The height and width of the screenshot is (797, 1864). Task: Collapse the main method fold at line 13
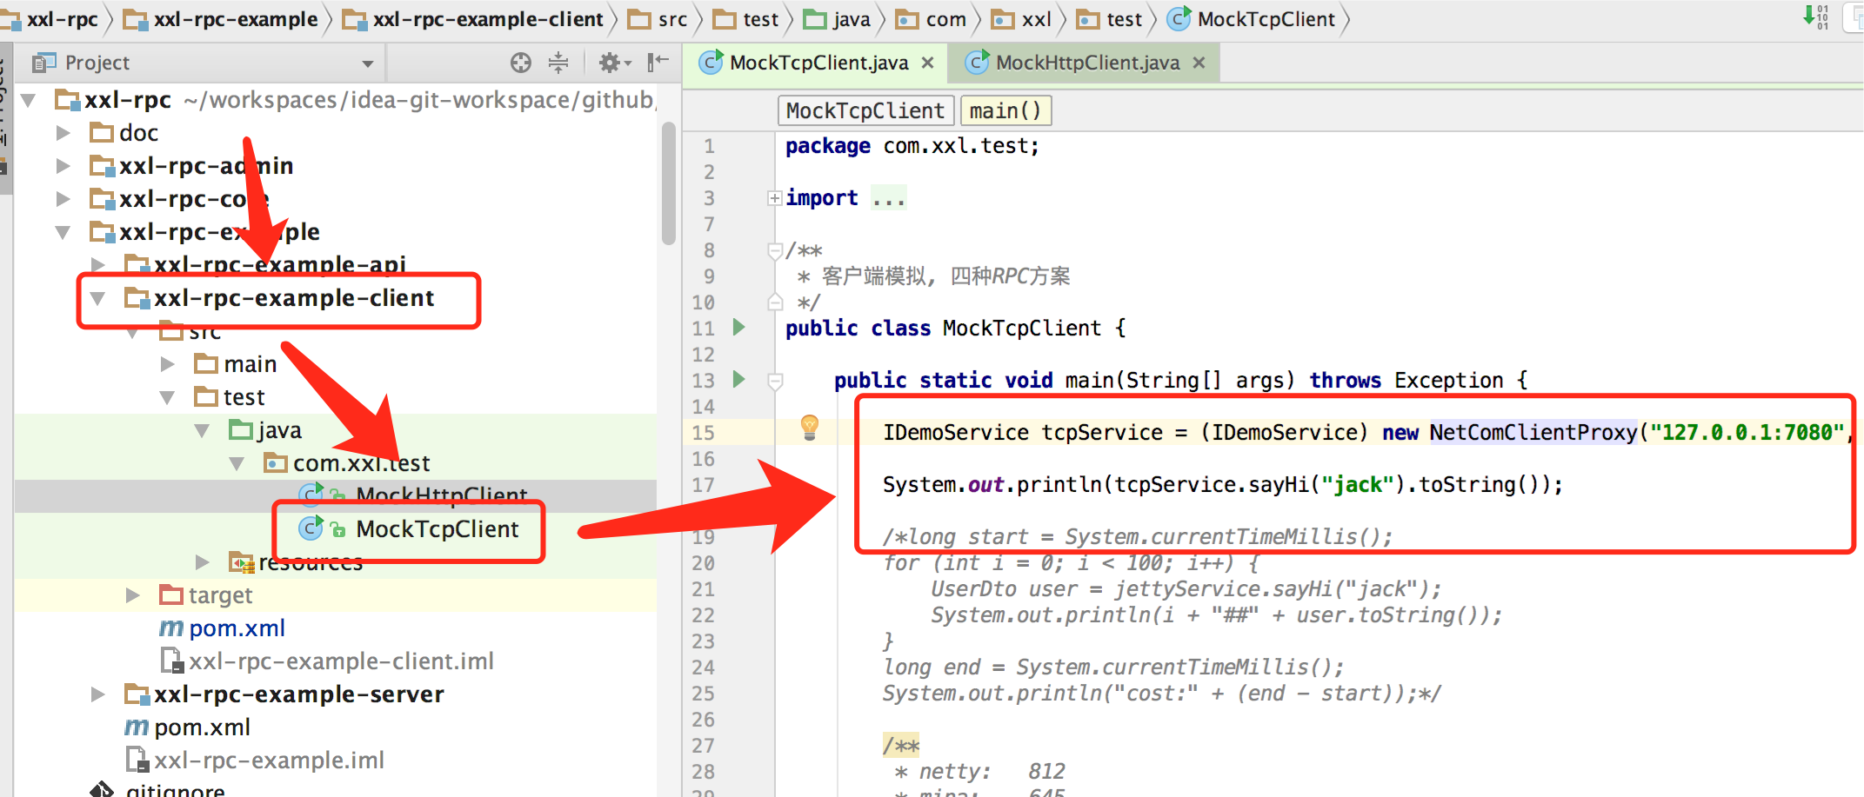tap(775, 381)
